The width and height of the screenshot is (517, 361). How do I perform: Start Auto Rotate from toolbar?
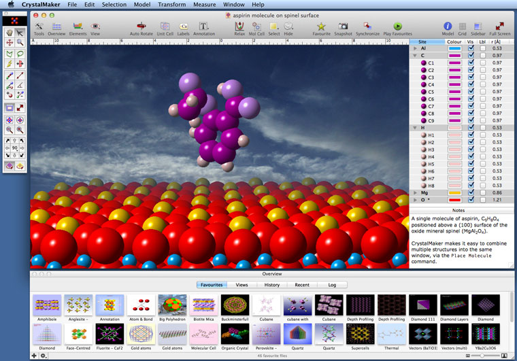click(141, 29)
